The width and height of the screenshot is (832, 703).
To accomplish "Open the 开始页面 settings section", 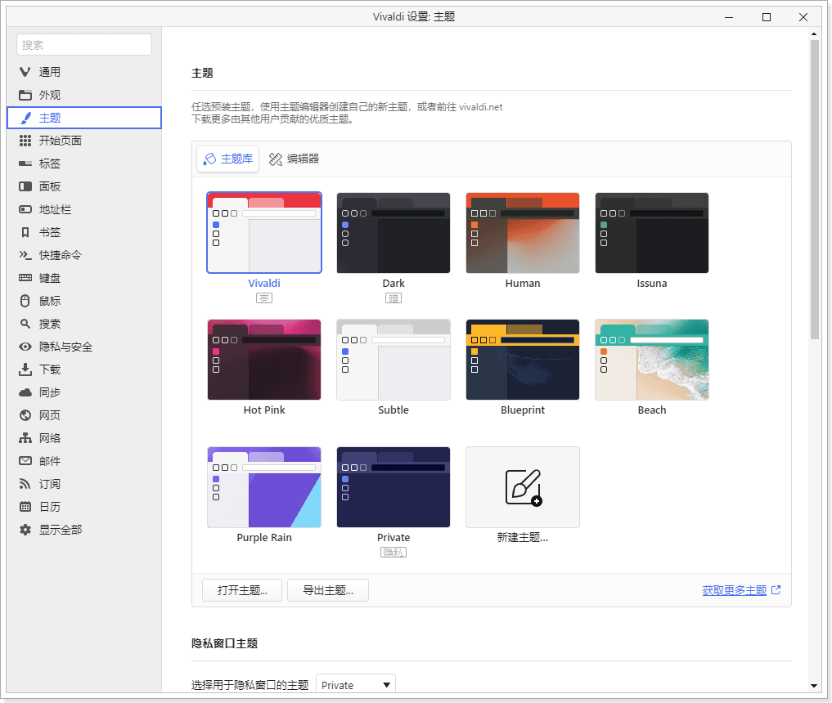I will 83,141.
